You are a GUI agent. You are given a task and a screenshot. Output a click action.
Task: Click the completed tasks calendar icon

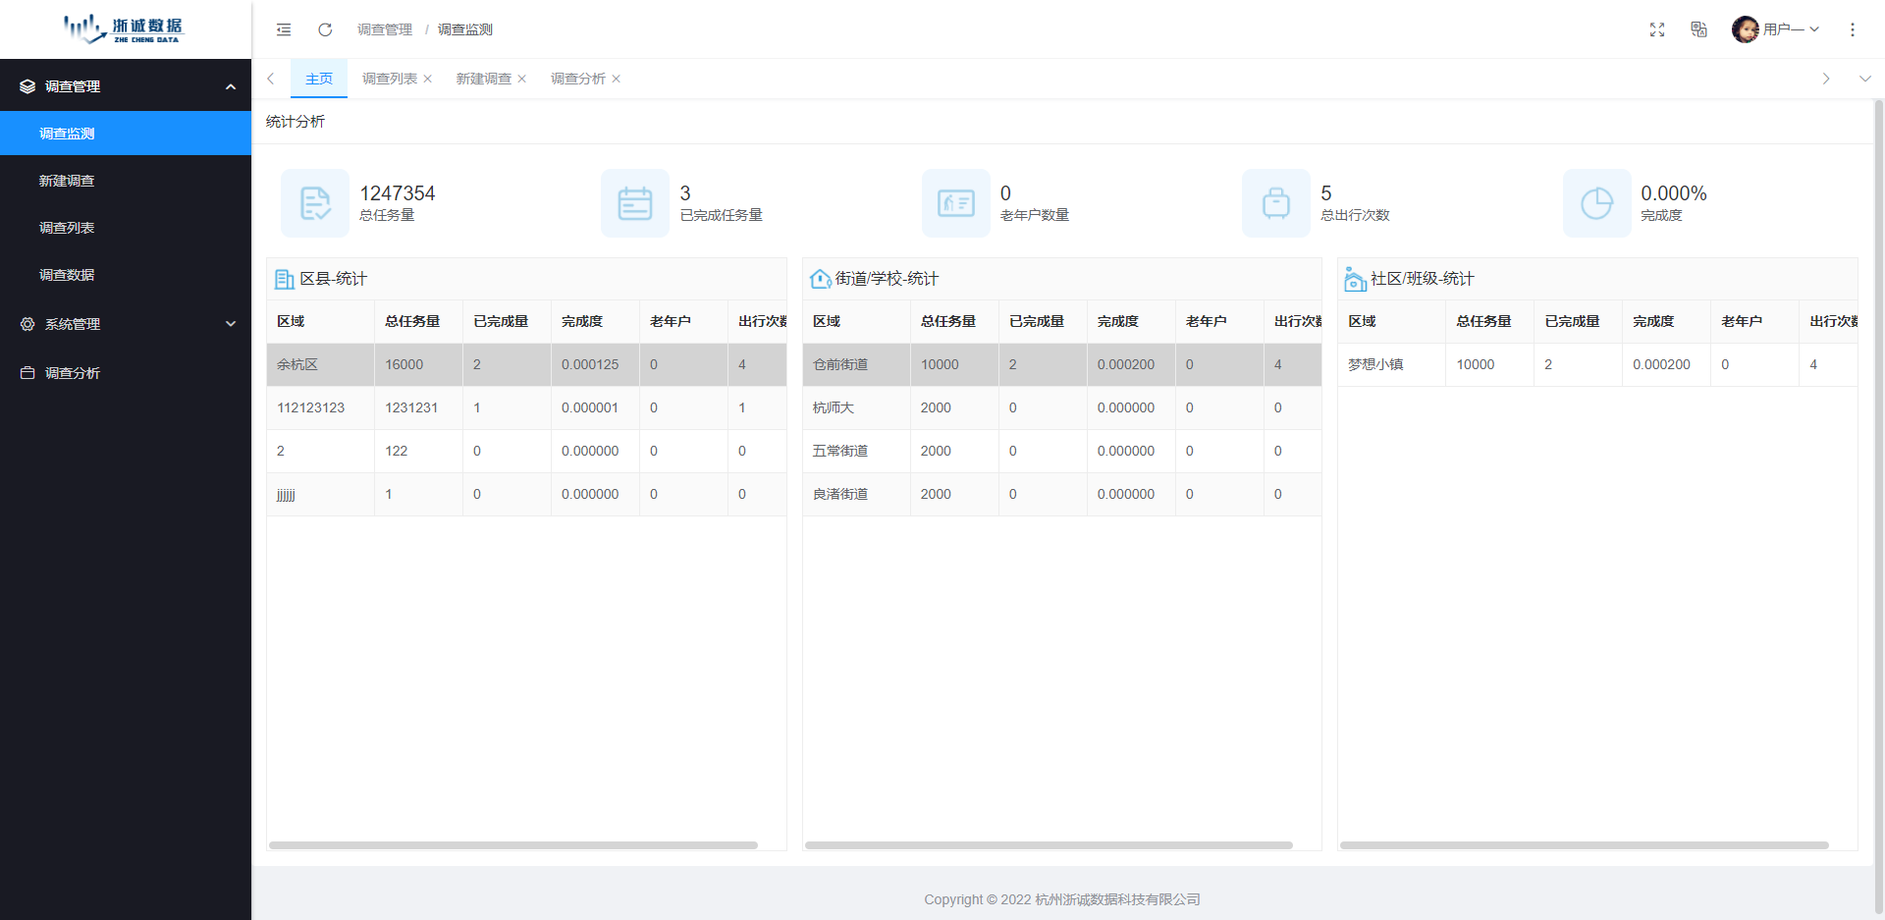(x=635, y=203)
